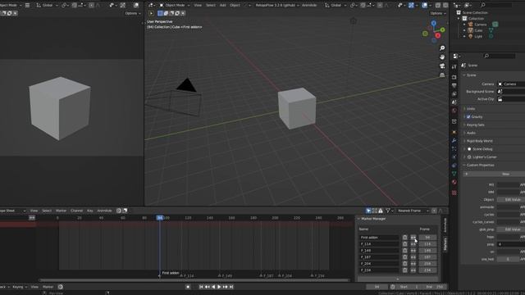
Task: Delete marker F_114 using its trash icon
Action: click(x=404, y=244)
